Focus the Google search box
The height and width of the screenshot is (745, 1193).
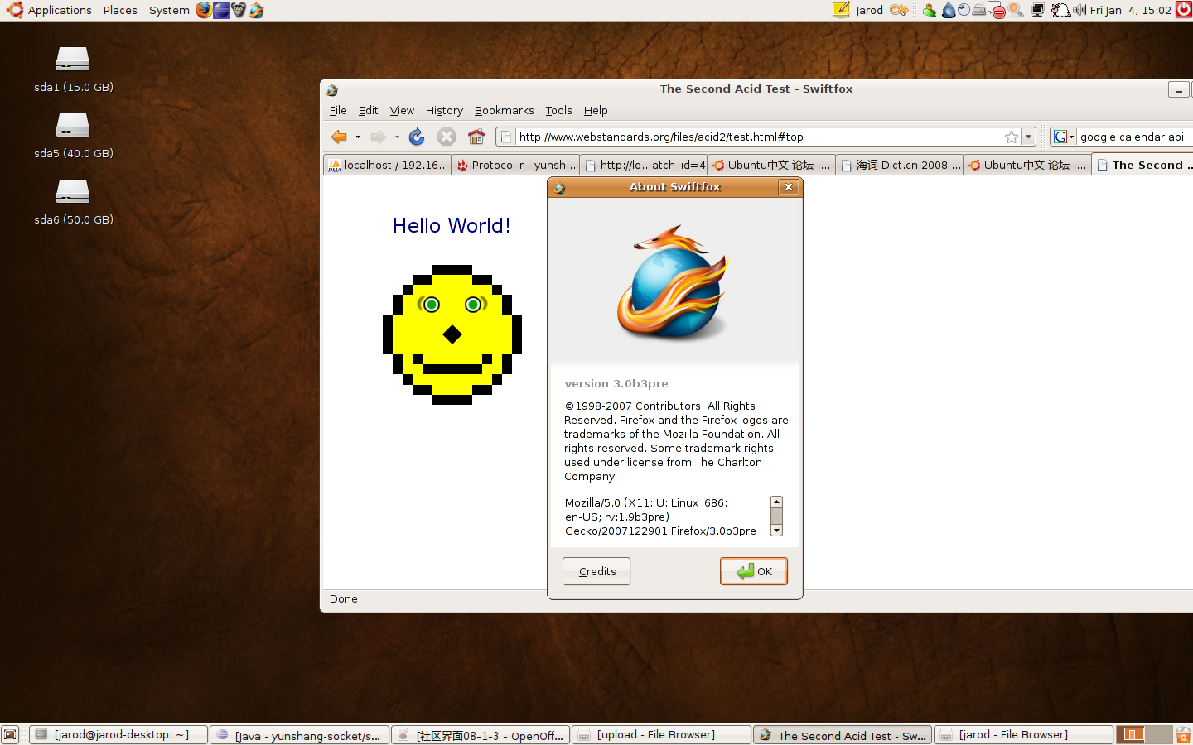tap(1133, 137)
